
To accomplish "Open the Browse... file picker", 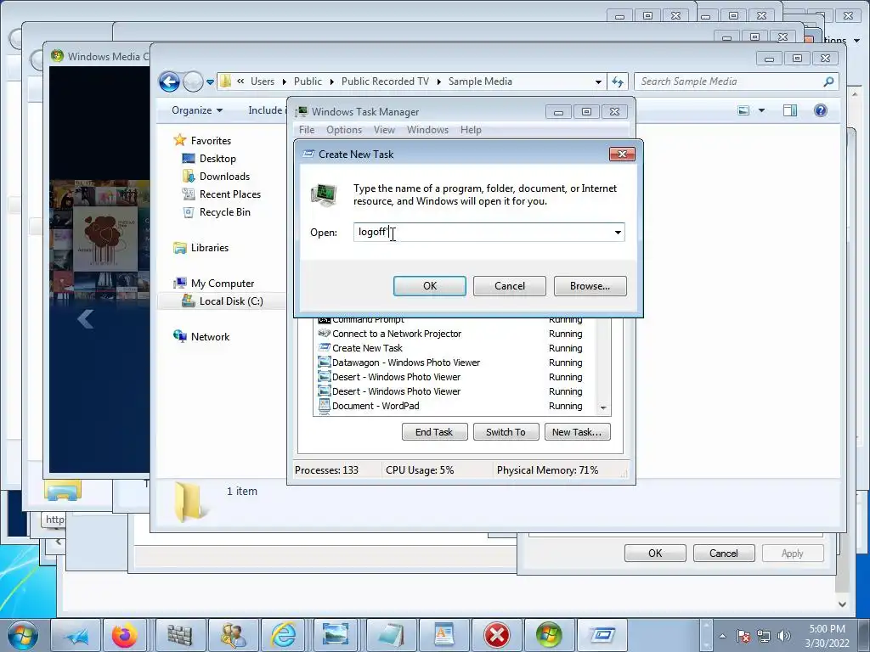I will point(590,286).
